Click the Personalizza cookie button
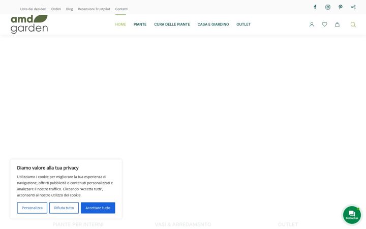 pyautogui.click(x=32, y=208)
